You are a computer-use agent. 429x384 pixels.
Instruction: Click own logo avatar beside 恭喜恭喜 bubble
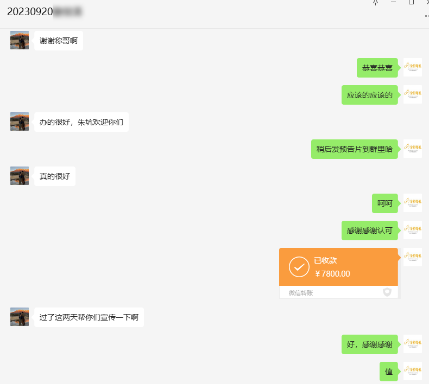413,67
